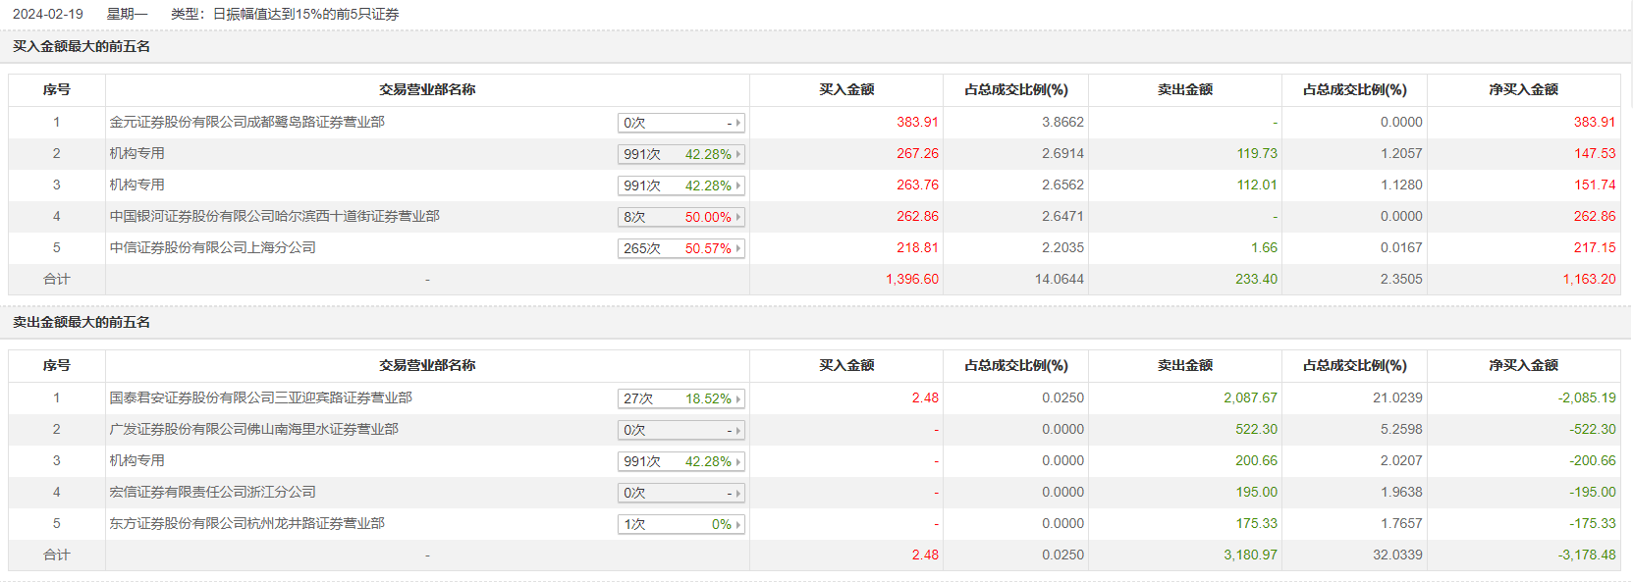This screenshot has width=1633, height=582.
Task: Open 机构专用 link with net buy 147.53
Action: [136, 153]
